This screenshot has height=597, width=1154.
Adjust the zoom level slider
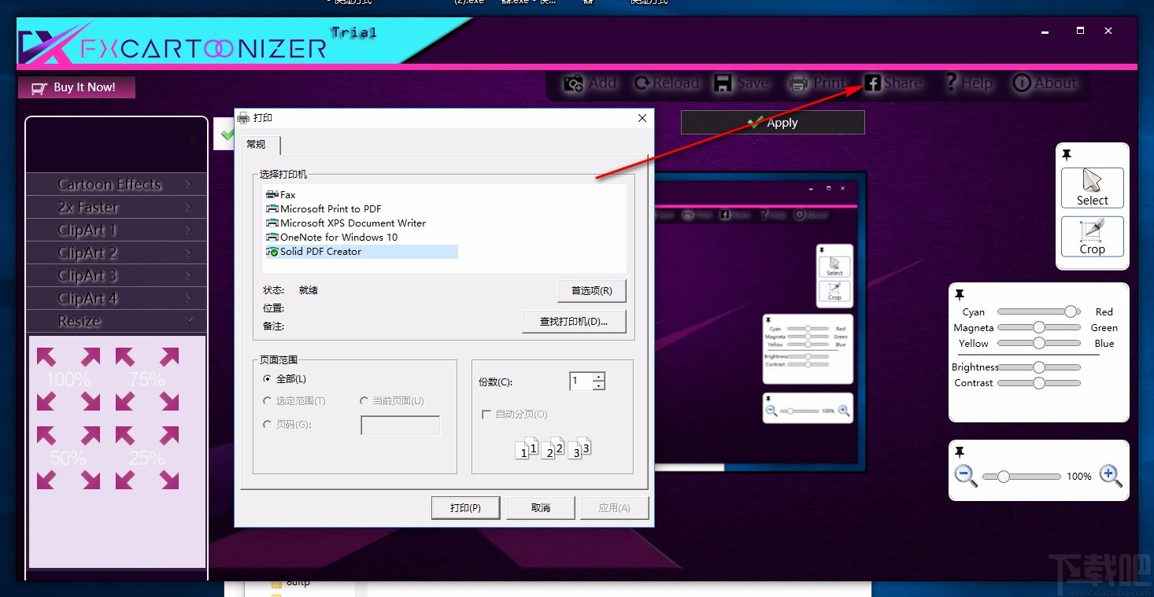[1022, 477]
